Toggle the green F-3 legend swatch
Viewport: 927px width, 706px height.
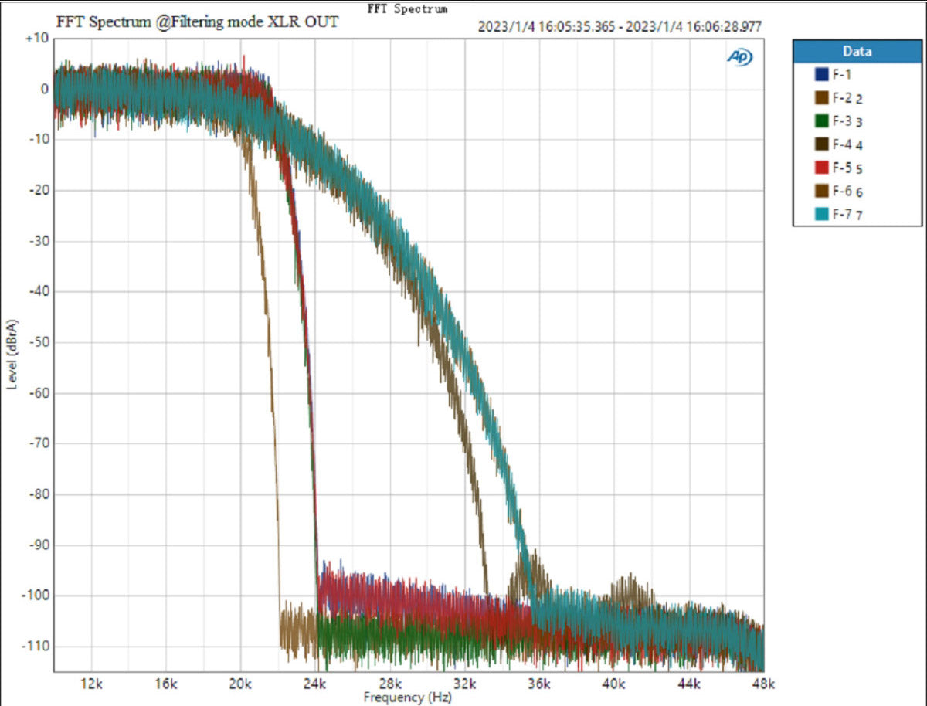pos(821,121)
